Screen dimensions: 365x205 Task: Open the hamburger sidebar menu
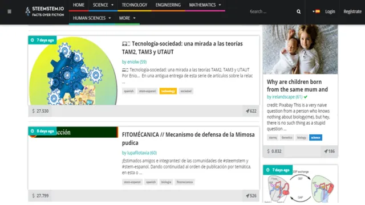pyautogui.click(x=9, y=11)
